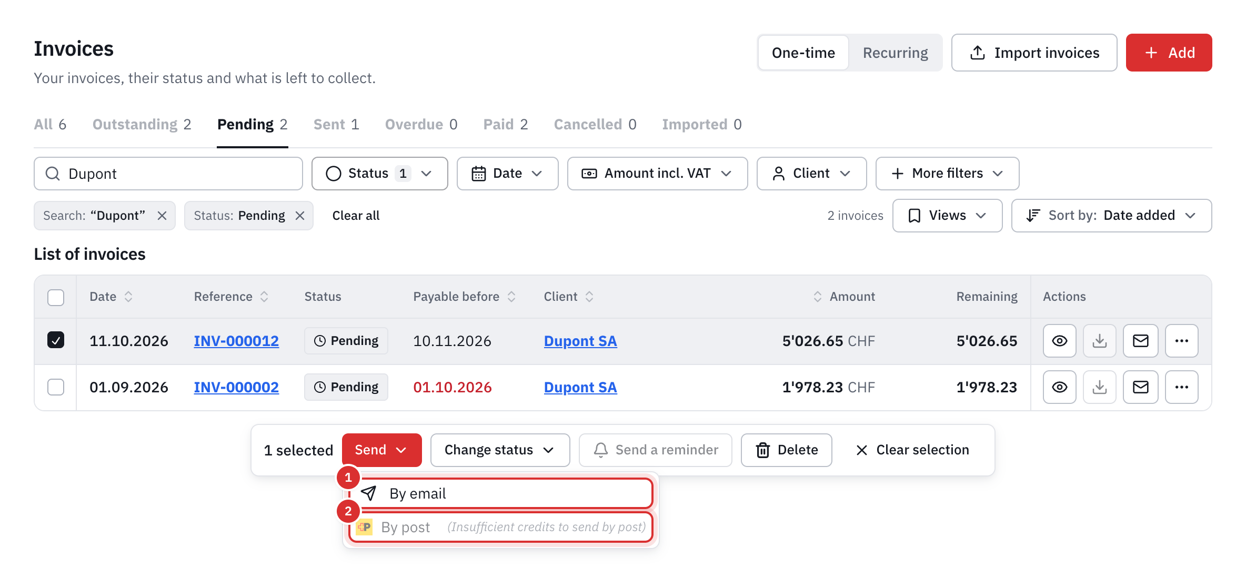This screenshot has width=1246, height=568.
Task: Remove the Search "Dupont" filter chip
Action: pos(162,216)
